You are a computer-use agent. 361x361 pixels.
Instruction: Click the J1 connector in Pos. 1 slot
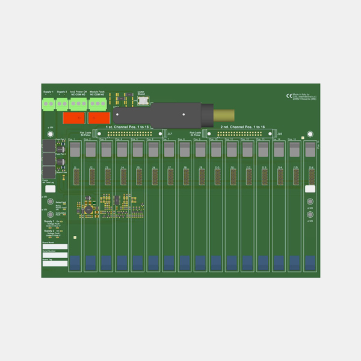76,176
